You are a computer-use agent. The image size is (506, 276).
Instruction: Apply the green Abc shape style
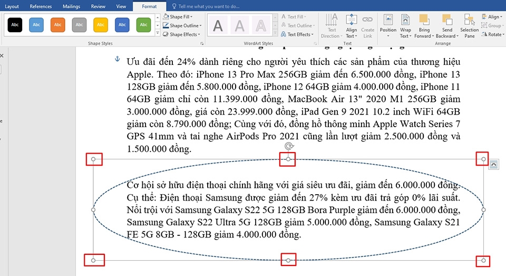[143, 25]
